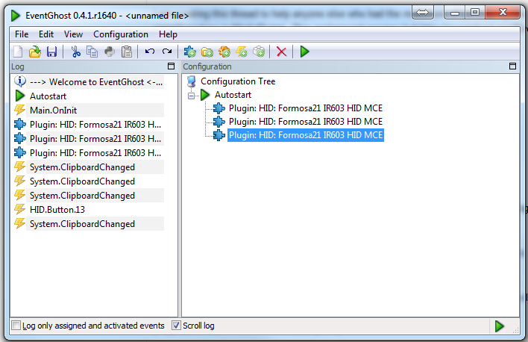Execute the selected item with the green toolbar arrow
Image resolution: width=528 pixels, height=342 pixels.
pos(304,52)
